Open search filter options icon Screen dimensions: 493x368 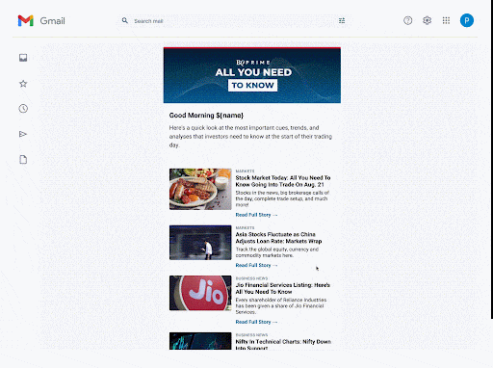(x=342, y=20)
